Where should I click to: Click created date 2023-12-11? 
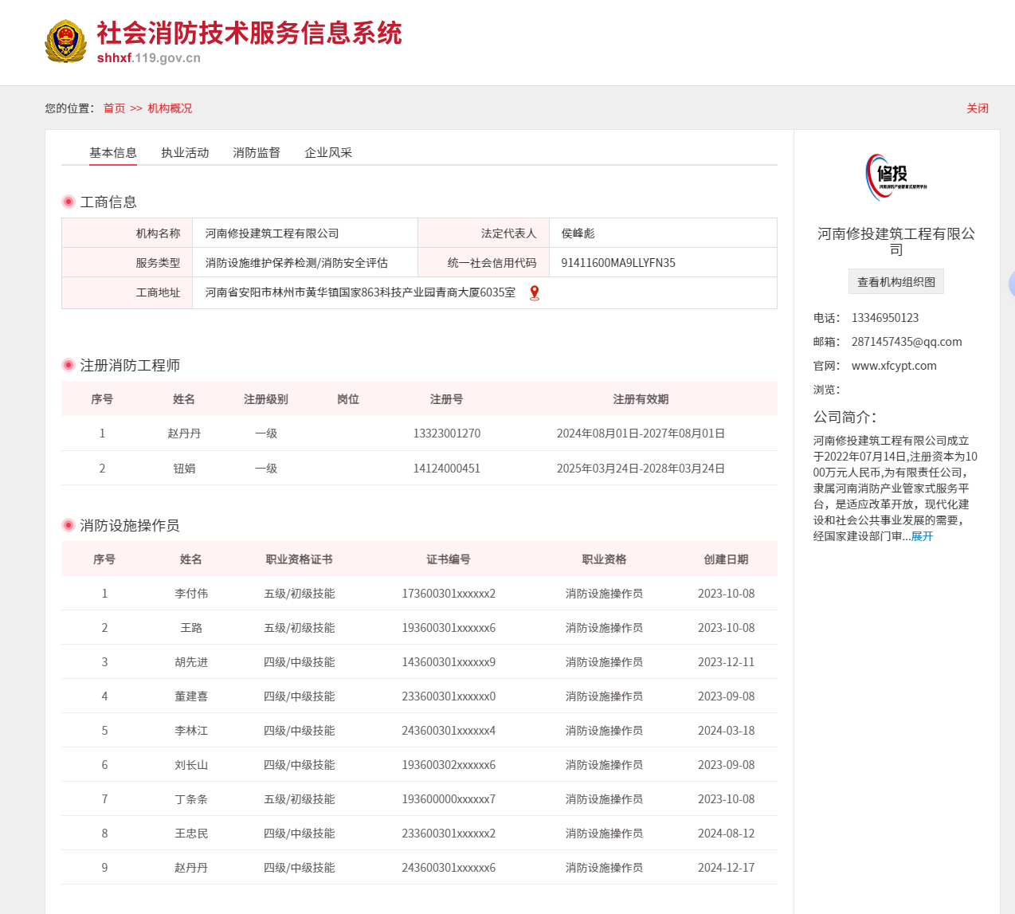726,662
